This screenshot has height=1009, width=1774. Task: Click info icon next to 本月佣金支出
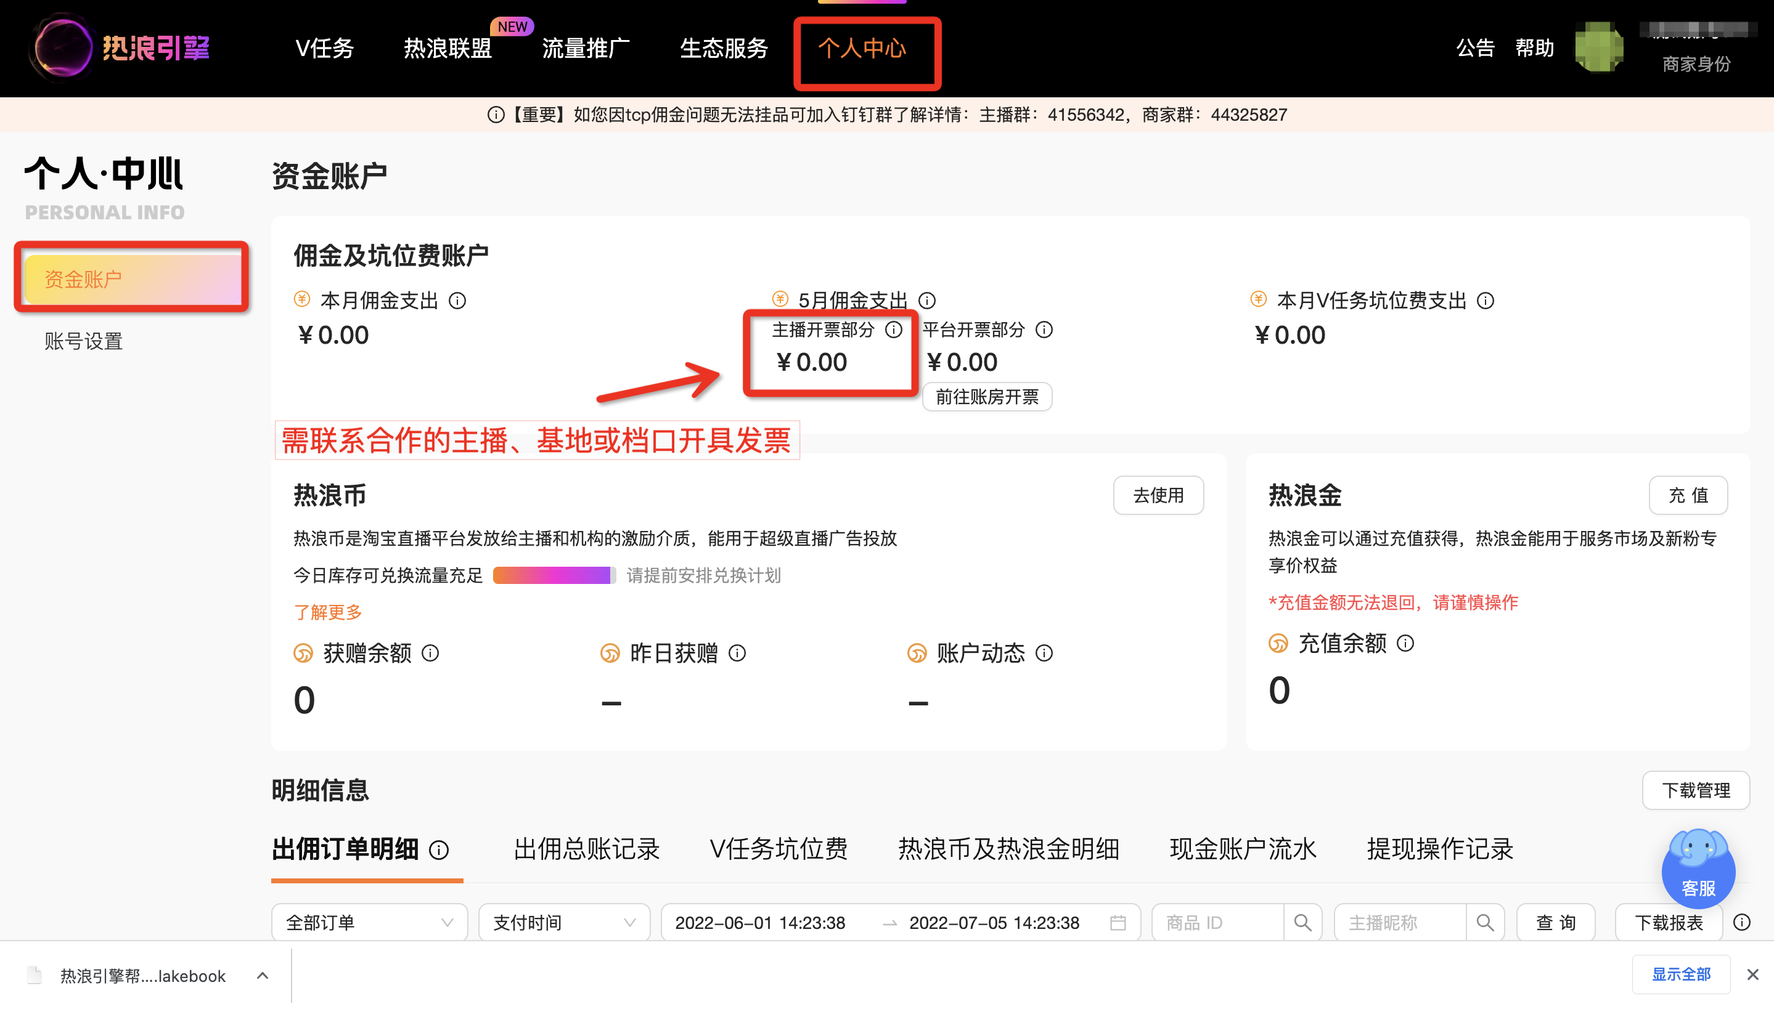point(457,301)
